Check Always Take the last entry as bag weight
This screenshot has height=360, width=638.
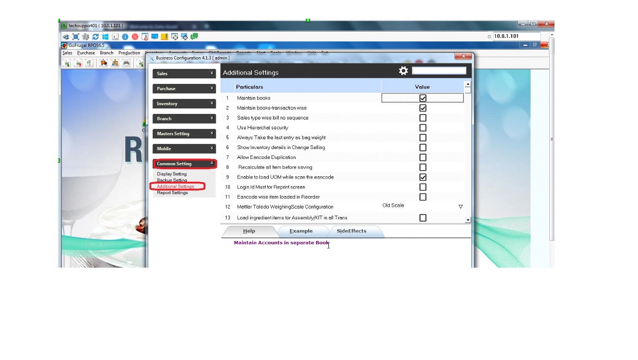(423, 137)
